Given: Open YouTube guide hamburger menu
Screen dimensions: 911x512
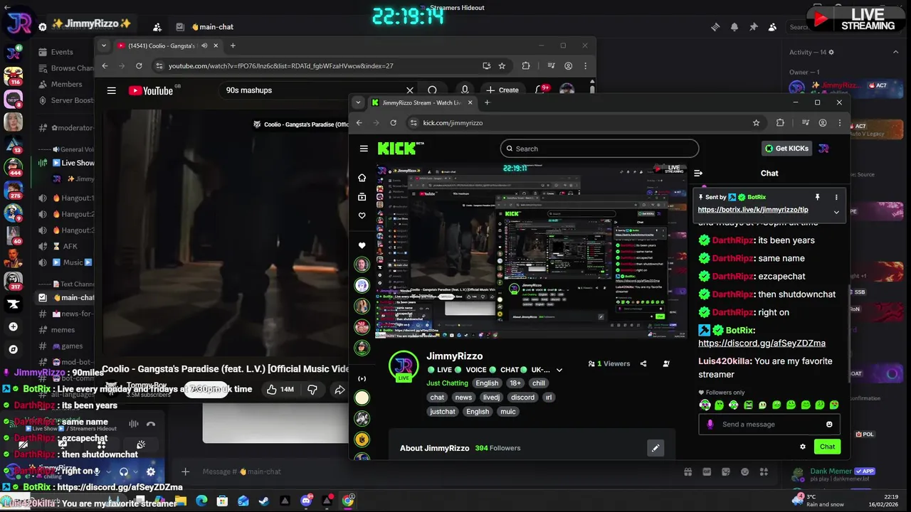Looking at the screenshot, I should tap(111, 90).
